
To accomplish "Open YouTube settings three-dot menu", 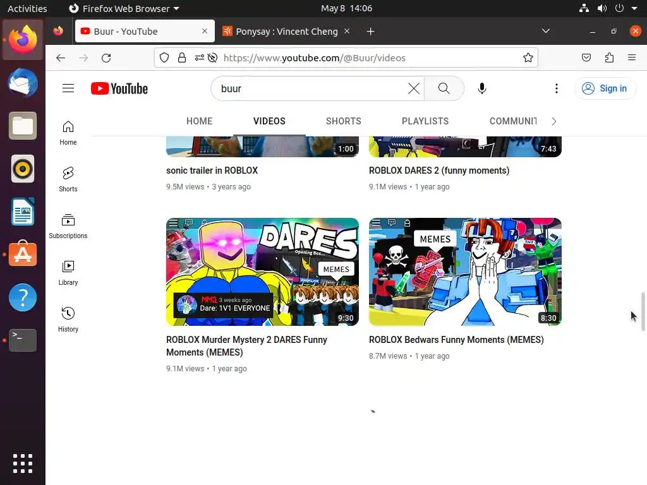I will 556,88.
